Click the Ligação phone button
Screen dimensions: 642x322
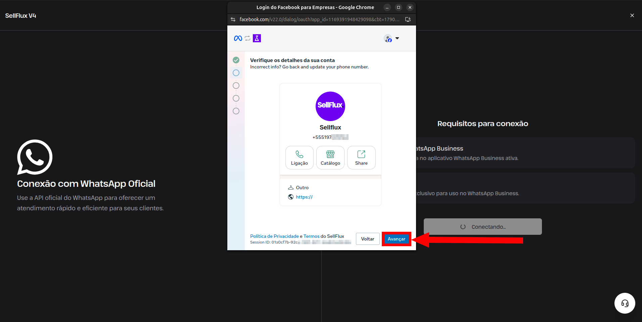pos(300,158)
